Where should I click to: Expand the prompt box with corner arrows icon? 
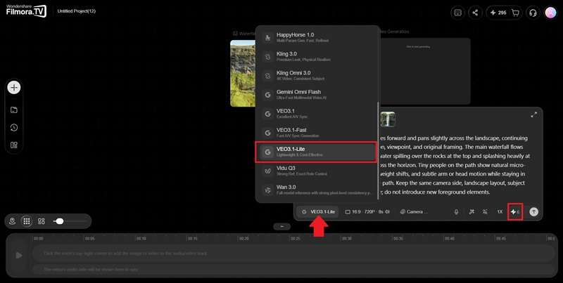coord(534,114)
